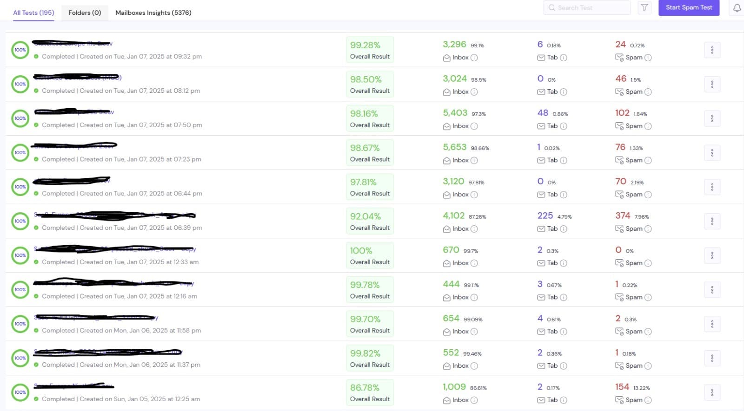Switch to the All Tests (195) tab
The height and width of the screenshot is (411, 744).
click(x=33, y=13)
